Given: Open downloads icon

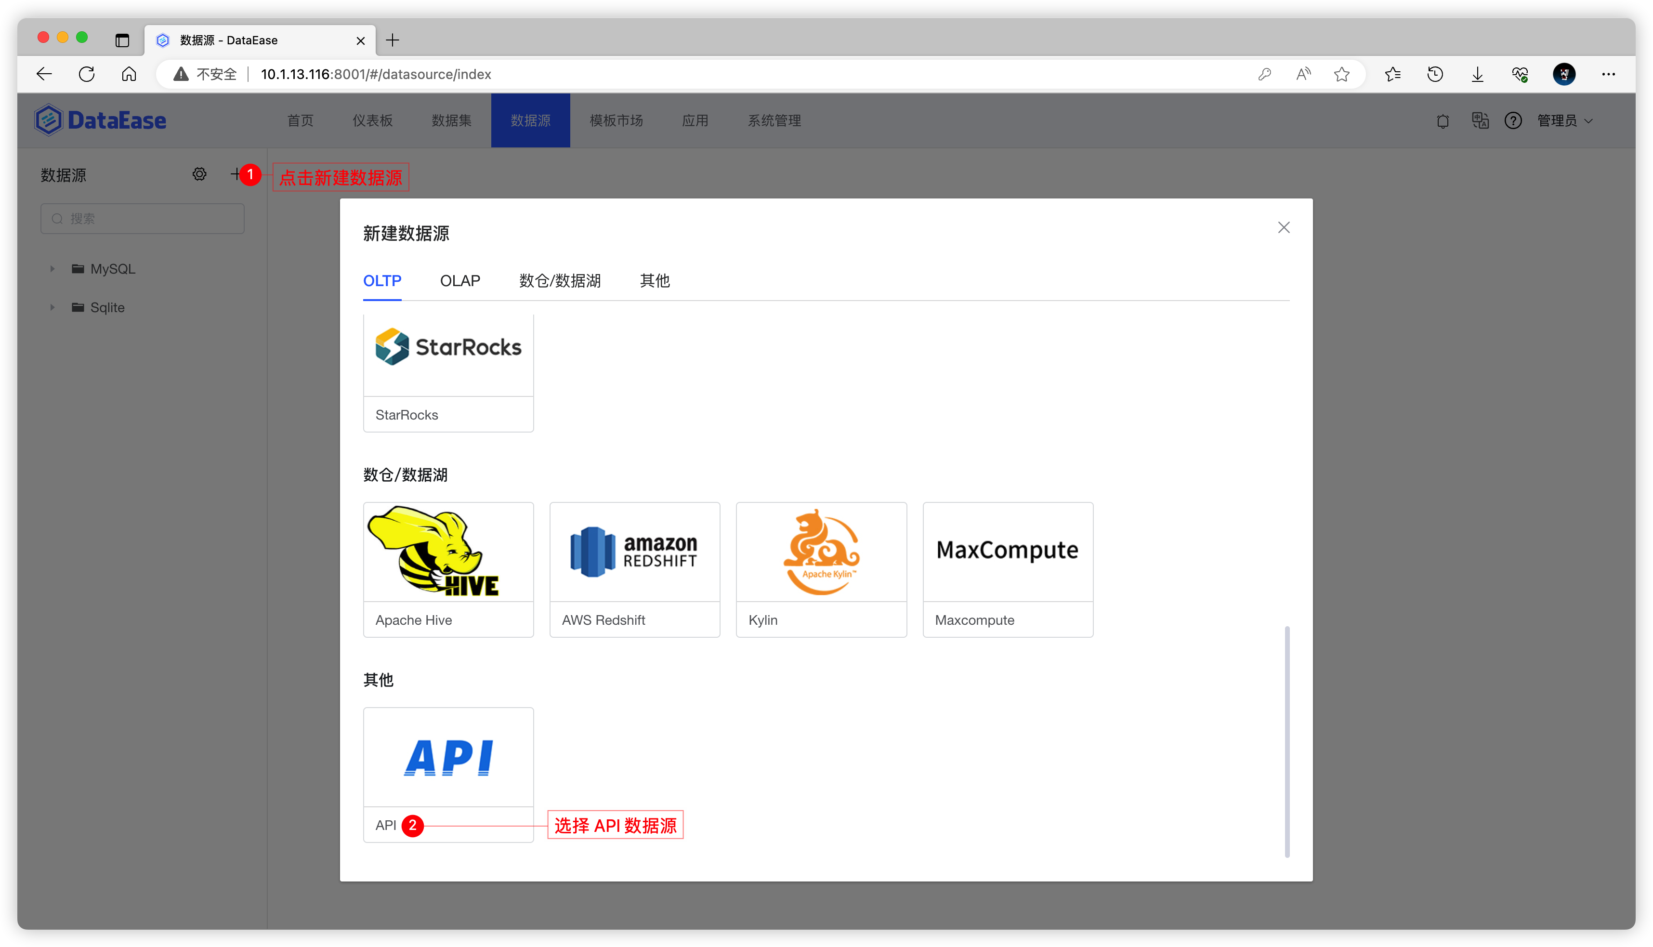Looking at the screenshot, I should coord(1477,74).
